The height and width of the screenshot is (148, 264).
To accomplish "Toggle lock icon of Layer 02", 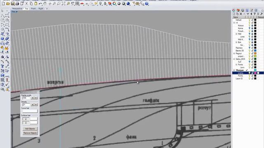I will (252, 79).
